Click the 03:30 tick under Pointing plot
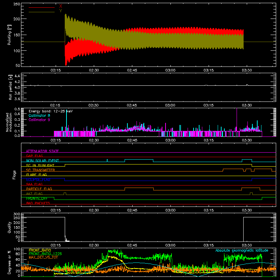The image size is (280, 280). tap(247, 70)
